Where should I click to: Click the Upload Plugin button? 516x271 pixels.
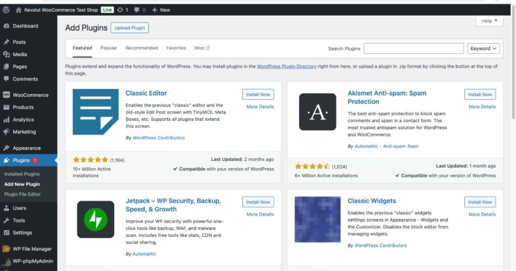pyautogui.click(x=130, y=28)
